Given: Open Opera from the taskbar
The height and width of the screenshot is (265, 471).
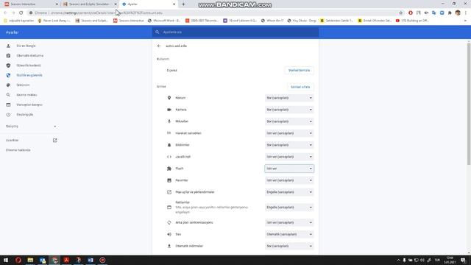Looking at the screenshot, I should 18,260.
